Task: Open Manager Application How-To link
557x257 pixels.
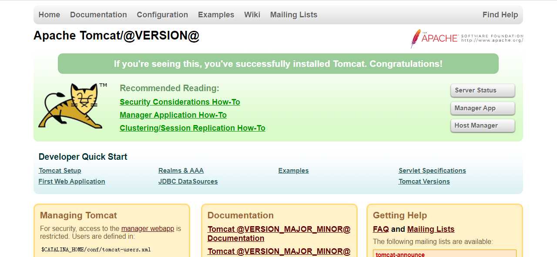Action: (x=173, y=115)
